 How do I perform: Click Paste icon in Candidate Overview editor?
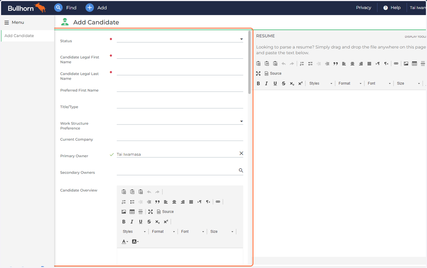[124, 192]
